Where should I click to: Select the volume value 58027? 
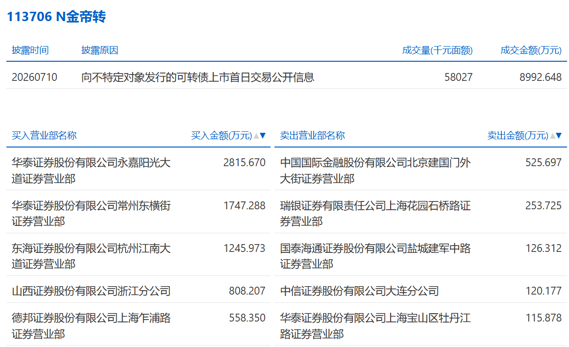point(459,77)
